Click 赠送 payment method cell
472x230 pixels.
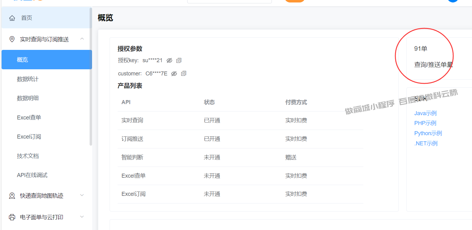(291, 157)
